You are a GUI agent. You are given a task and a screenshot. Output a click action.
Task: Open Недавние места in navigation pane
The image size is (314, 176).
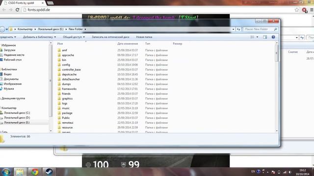pyautogui.click(x=14, y=55)
